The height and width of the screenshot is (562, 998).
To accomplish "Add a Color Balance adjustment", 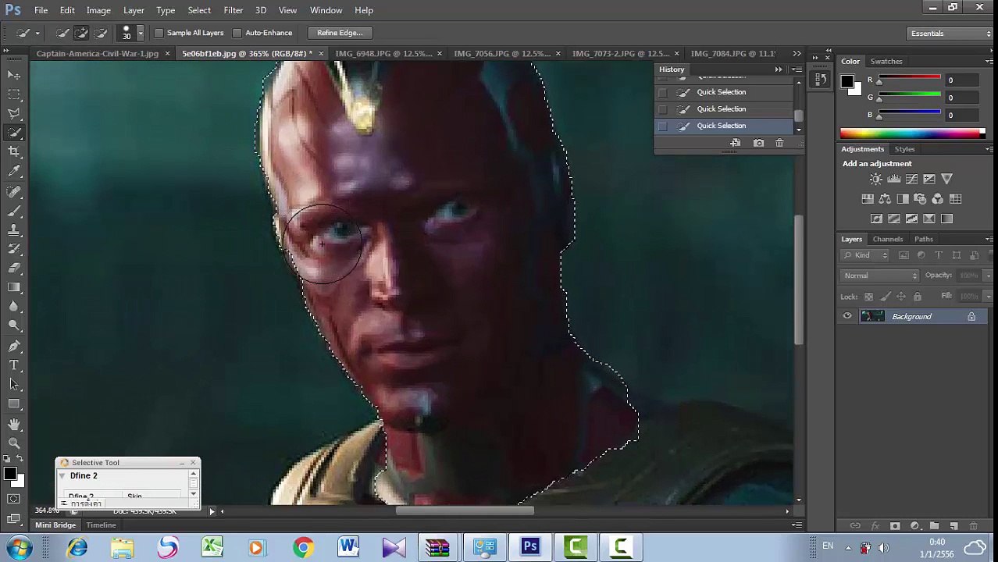I will pos(885,199).
